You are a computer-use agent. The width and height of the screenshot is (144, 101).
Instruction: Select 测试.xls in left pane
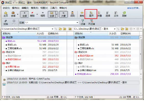coord(11,41)
